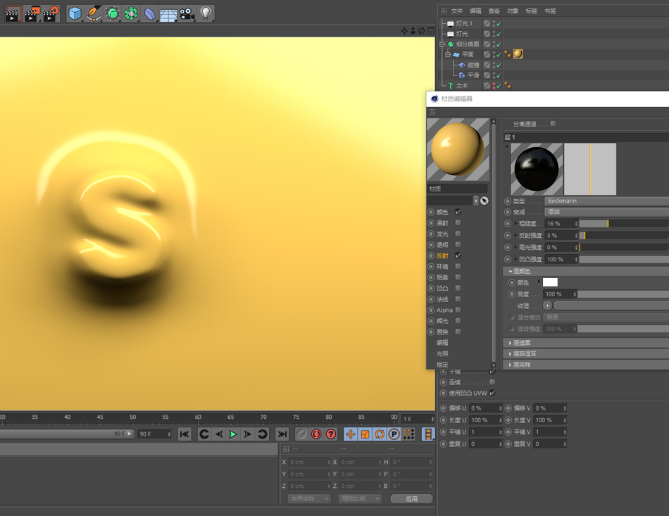This screenshot has width=669, height=516.
Task: Enable the 透明 channel checkbox
Action: click(x=458, y=244)
